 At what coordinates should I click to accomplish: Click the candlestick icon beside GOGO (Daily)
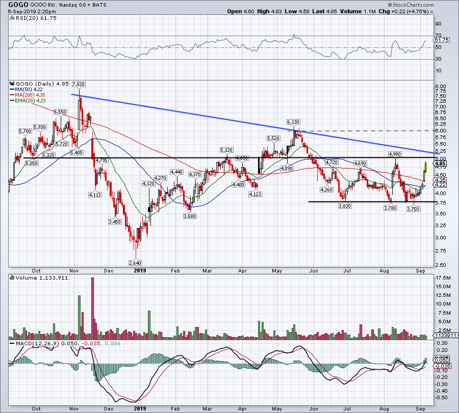(x=12, y=84)
